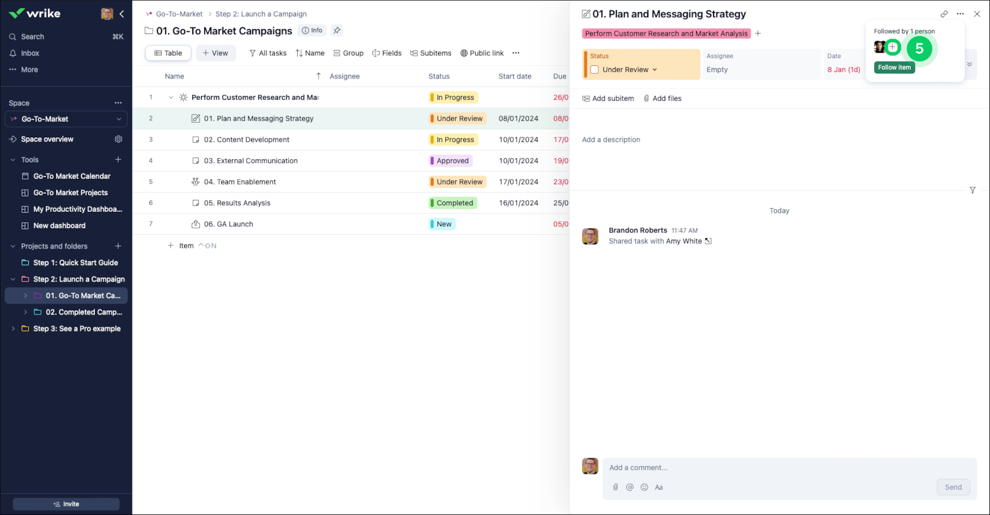Click the pin icon beside folder title

tap(337, 31)
